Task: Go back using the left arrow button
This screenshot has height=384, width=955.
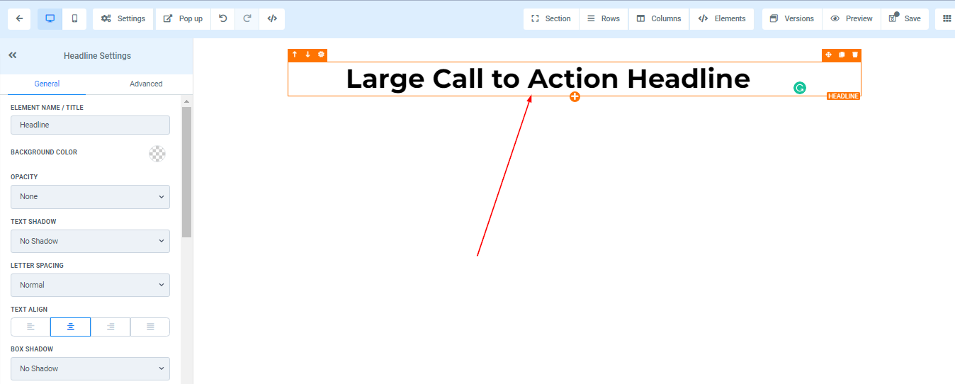Action: (19, 19)
